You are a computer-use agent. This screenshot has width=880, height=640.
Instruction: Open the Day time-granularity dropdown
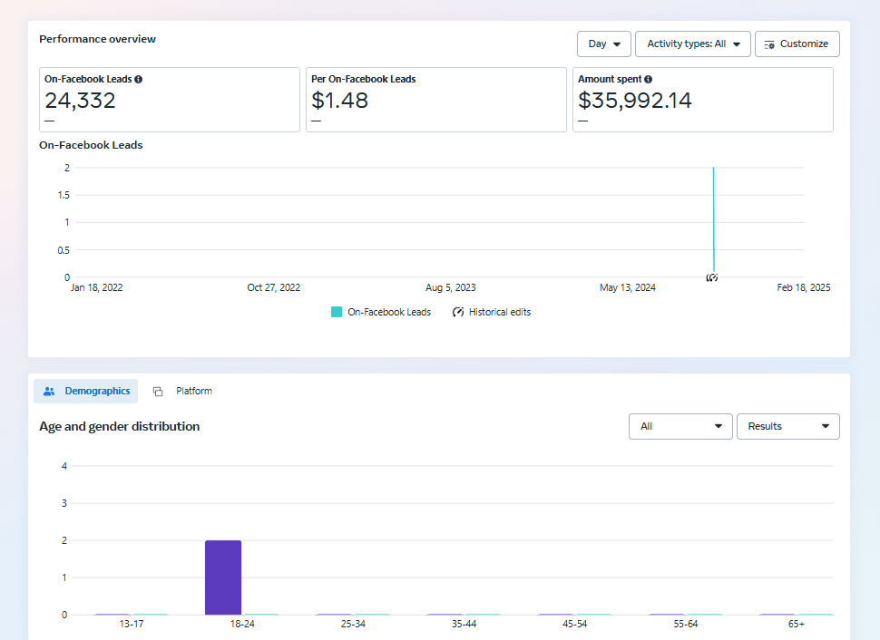point(604,44)
